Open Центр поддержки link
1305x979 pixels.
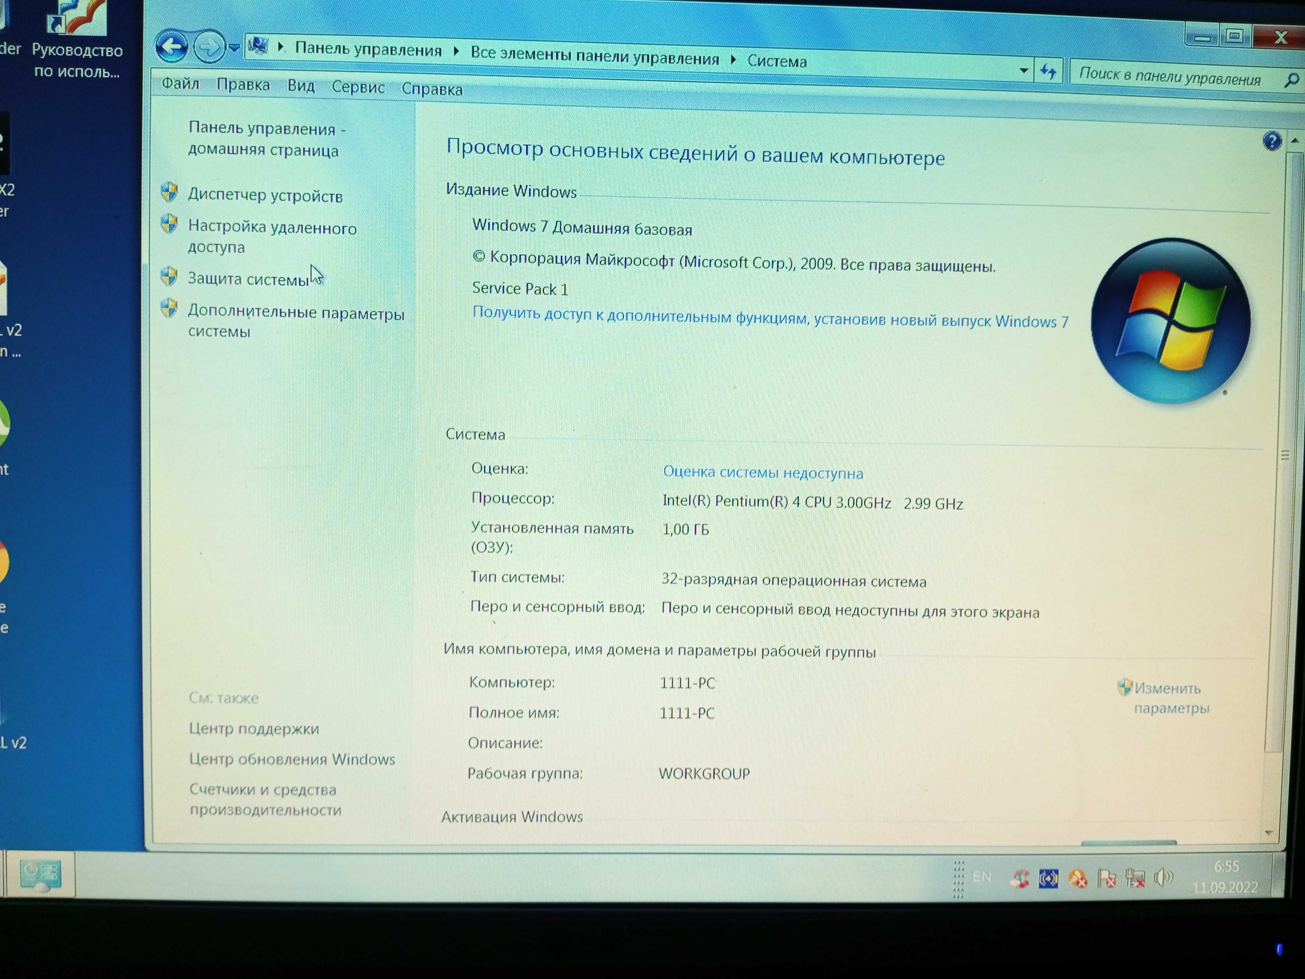point(254,729)
